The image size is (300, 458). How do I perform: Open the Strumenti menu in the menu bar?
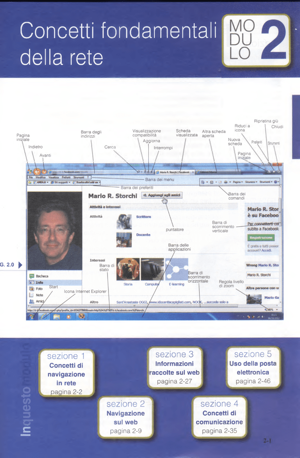click(x=79, y=177)
